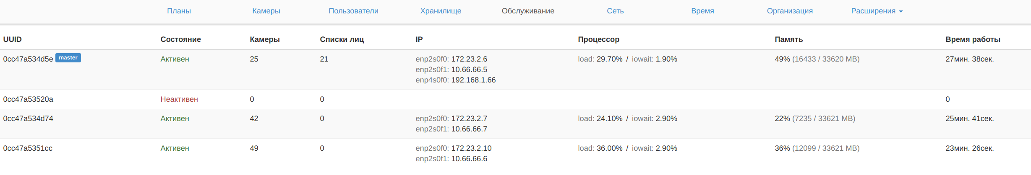Expand the Расширения dropdown menu
Screen dimensions: 1031x175
[x=877, y=11]
